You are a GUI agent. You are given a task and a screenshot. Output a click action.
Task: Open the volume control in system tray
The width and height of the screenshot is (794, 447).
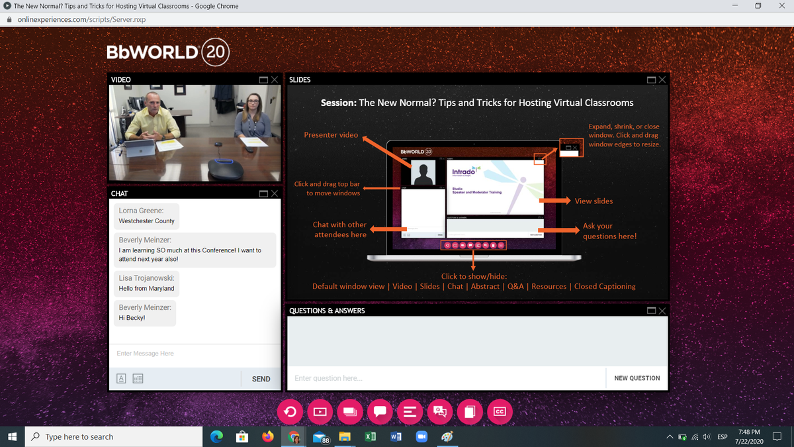coord(707,437)
